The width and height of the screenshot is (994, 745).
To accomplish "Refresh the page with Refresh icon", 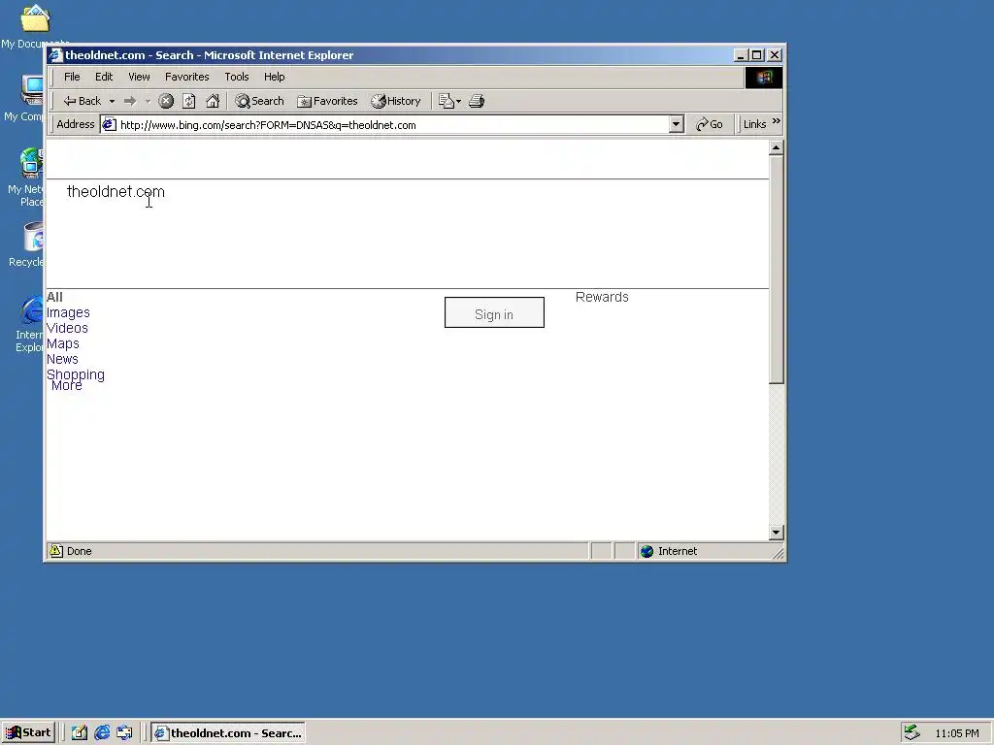I will click(x=189, y=101).
